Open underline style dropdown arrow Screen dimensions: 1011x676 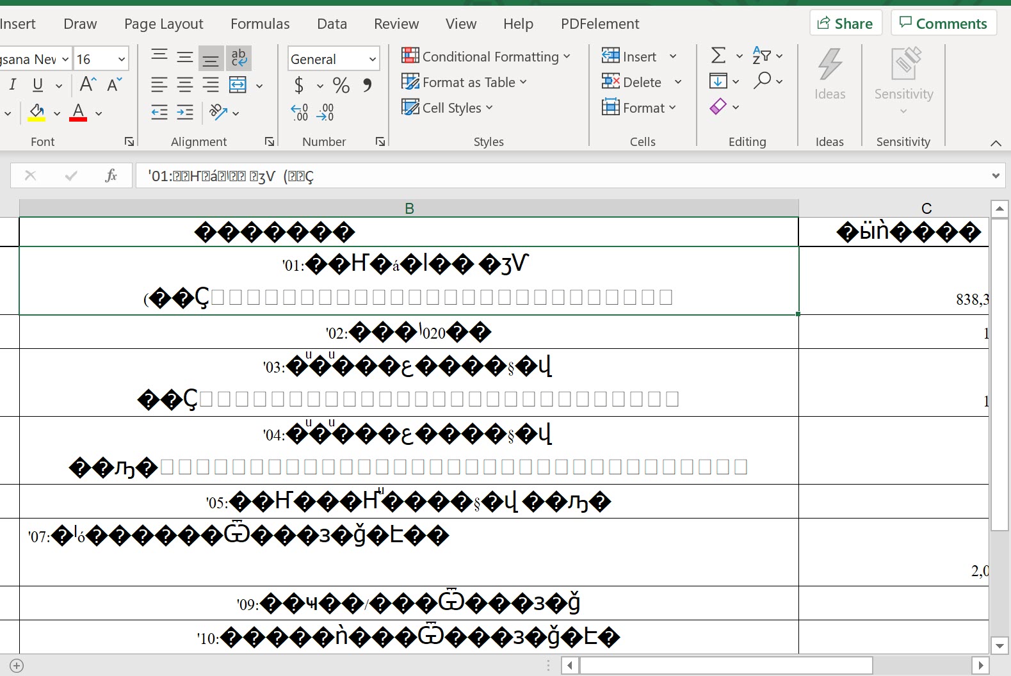pyautogui.click(x=59, y=85)
